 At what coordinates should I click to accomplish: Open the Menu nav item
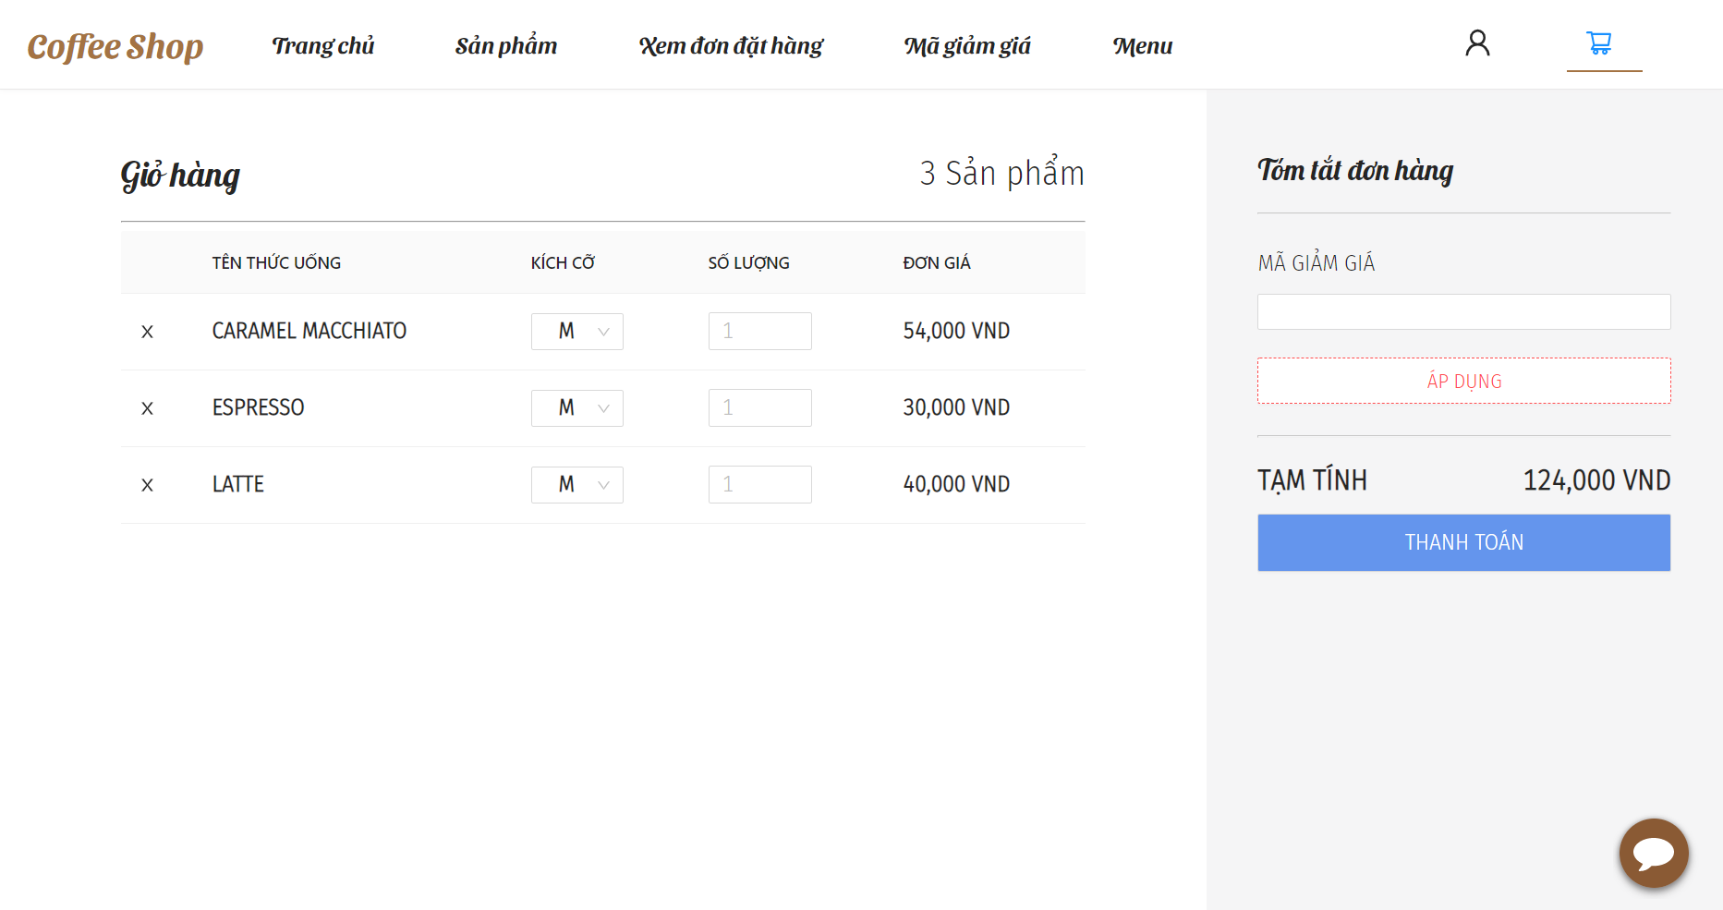1143,45
